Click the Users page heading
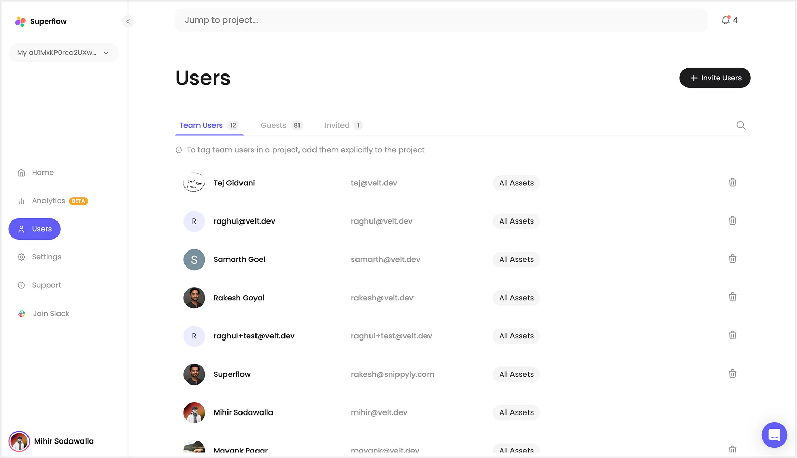The width and height of the screenshot is (797, 458). click(203, 78)
